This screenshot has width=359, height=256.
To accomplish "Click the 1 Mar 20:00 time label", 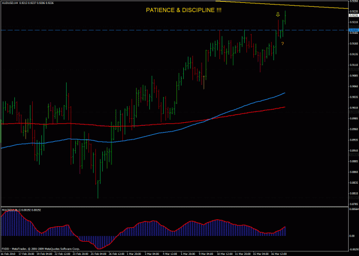I will pyautogui.click(x=134, y=254).
